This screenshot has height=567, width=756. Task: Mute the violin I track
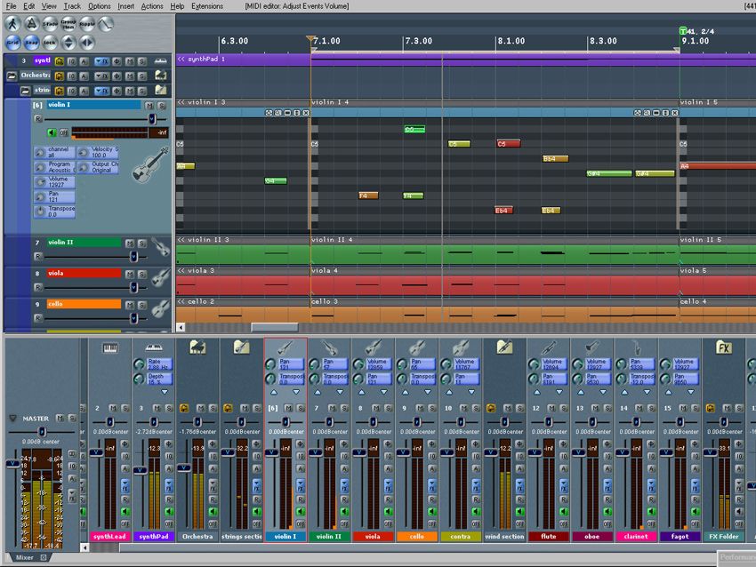point(149,105)
